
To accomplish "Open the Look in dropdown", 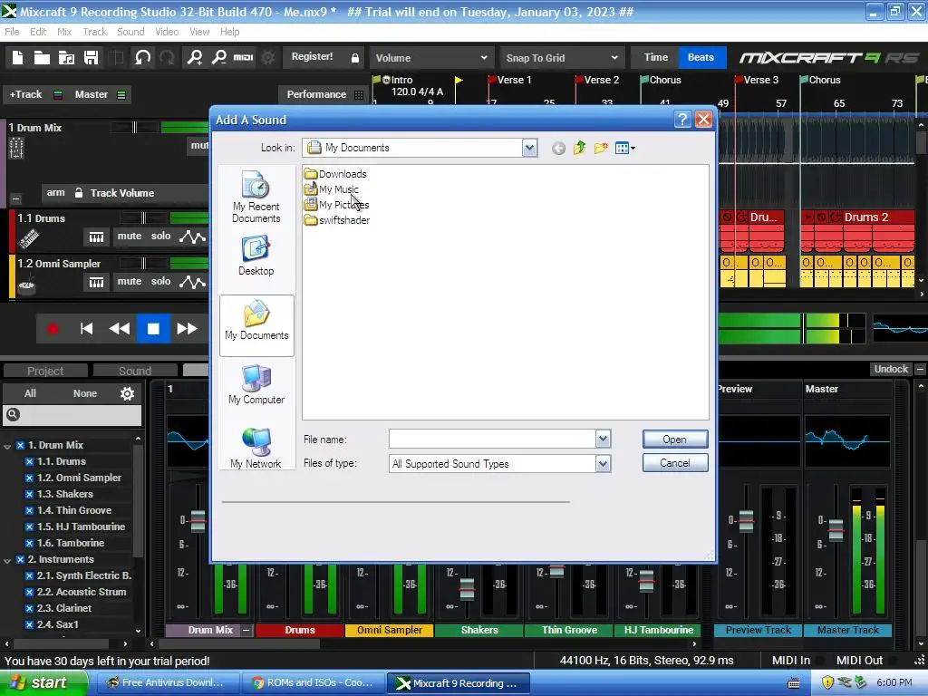I will point(529,148).
